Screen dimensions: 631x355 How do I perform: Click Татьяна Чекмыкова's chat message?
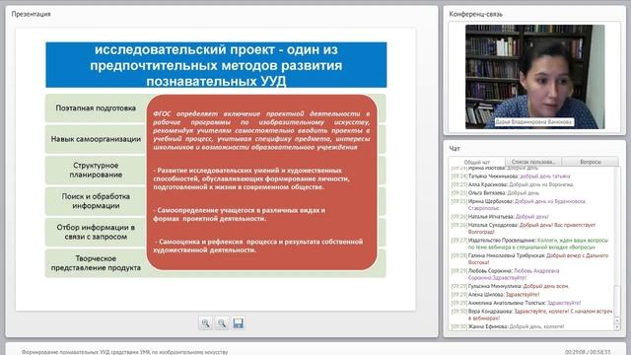[511, 176]
